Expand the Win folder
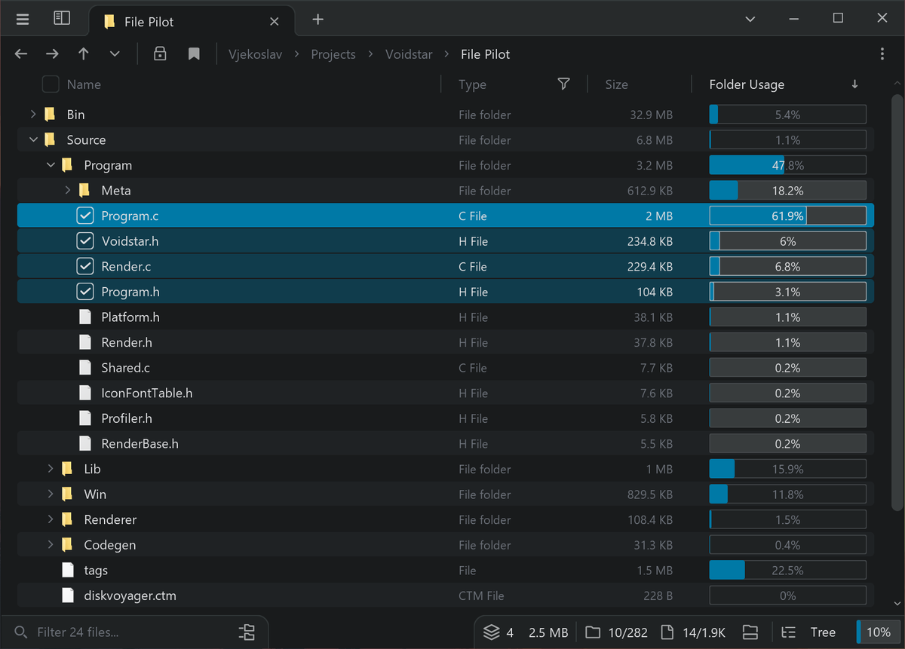 click(51, 494)
